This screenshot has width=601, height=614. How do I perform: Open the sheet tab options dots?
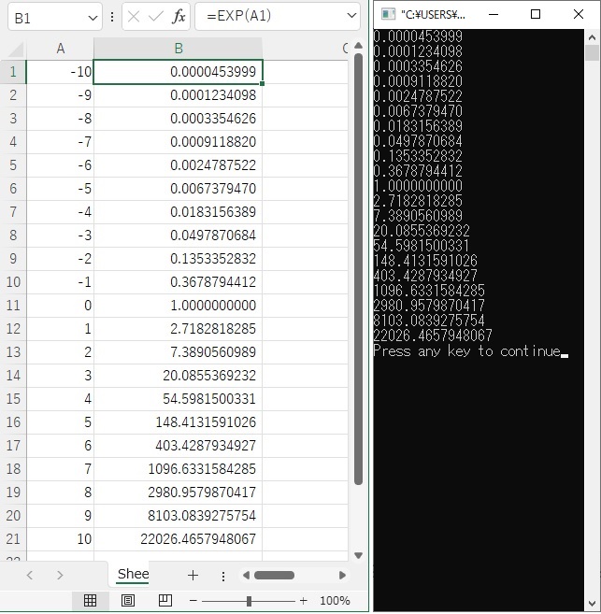point(222,576)
